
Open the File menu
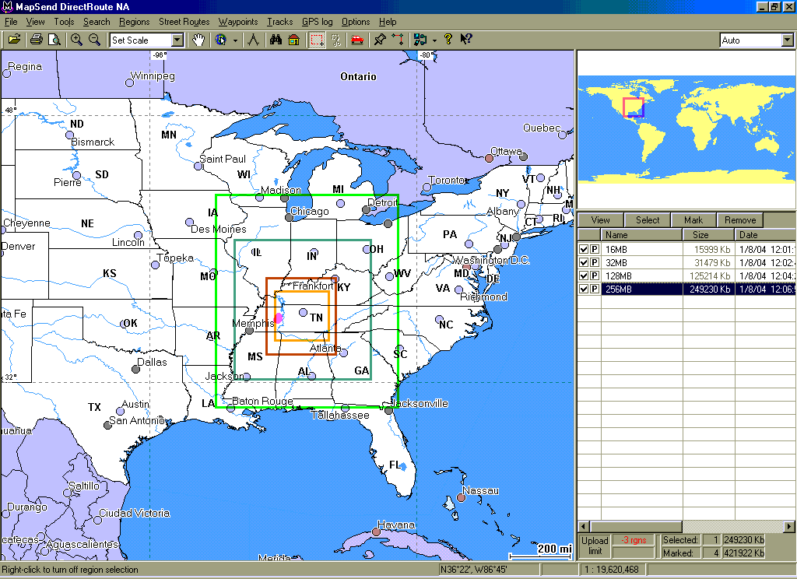[x=11, y=22]
